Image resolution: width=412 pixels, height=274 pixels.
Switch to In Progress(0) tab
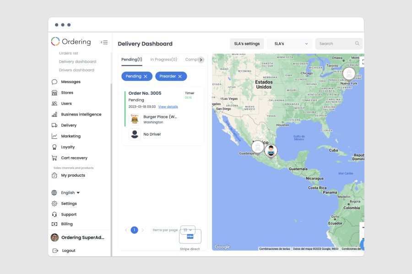[163, 59]
